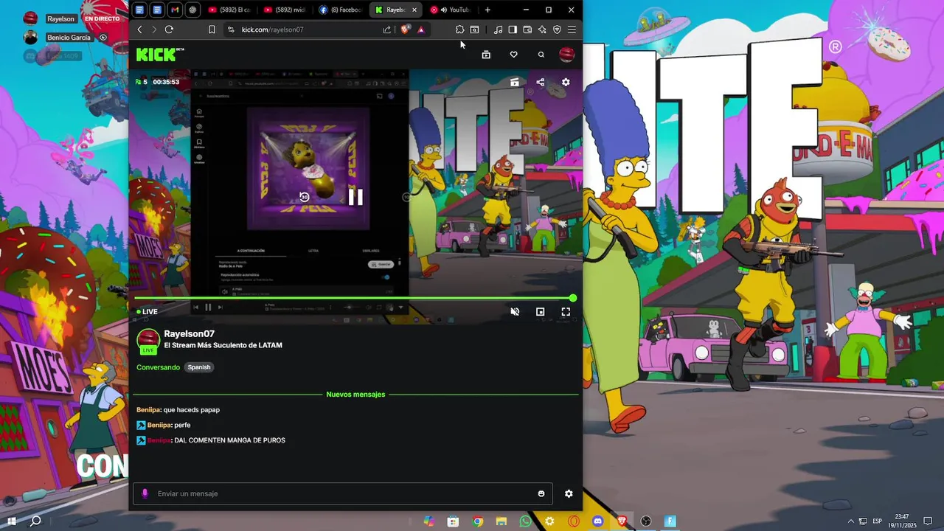Viewport: 944px width, 531px height.
Task: Open site settings icon in address bar
Action: coord(231,29)
